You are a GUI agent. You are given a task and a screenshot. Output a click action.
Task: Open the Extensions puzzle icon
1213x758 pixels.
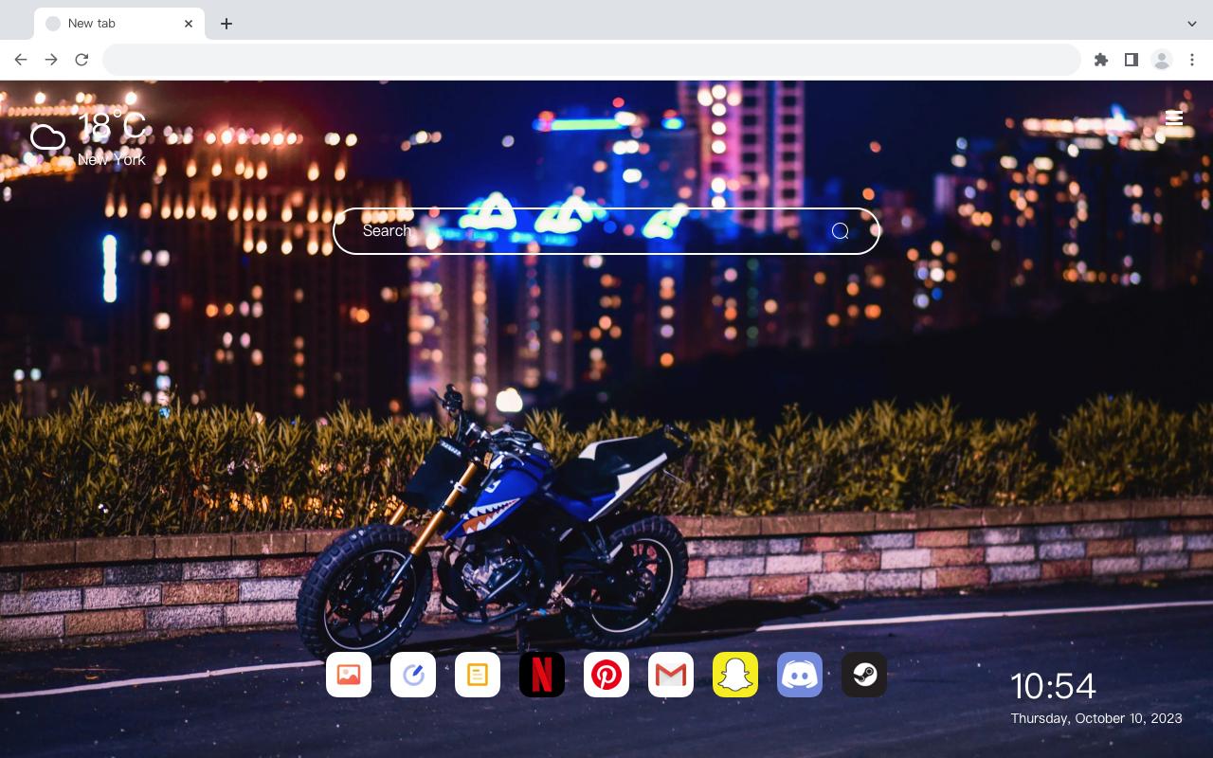click(x=1100, y=60)
